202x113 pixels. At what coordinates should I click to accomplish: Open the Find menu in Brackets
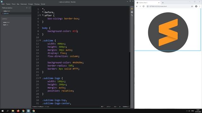tap(14, 4)
